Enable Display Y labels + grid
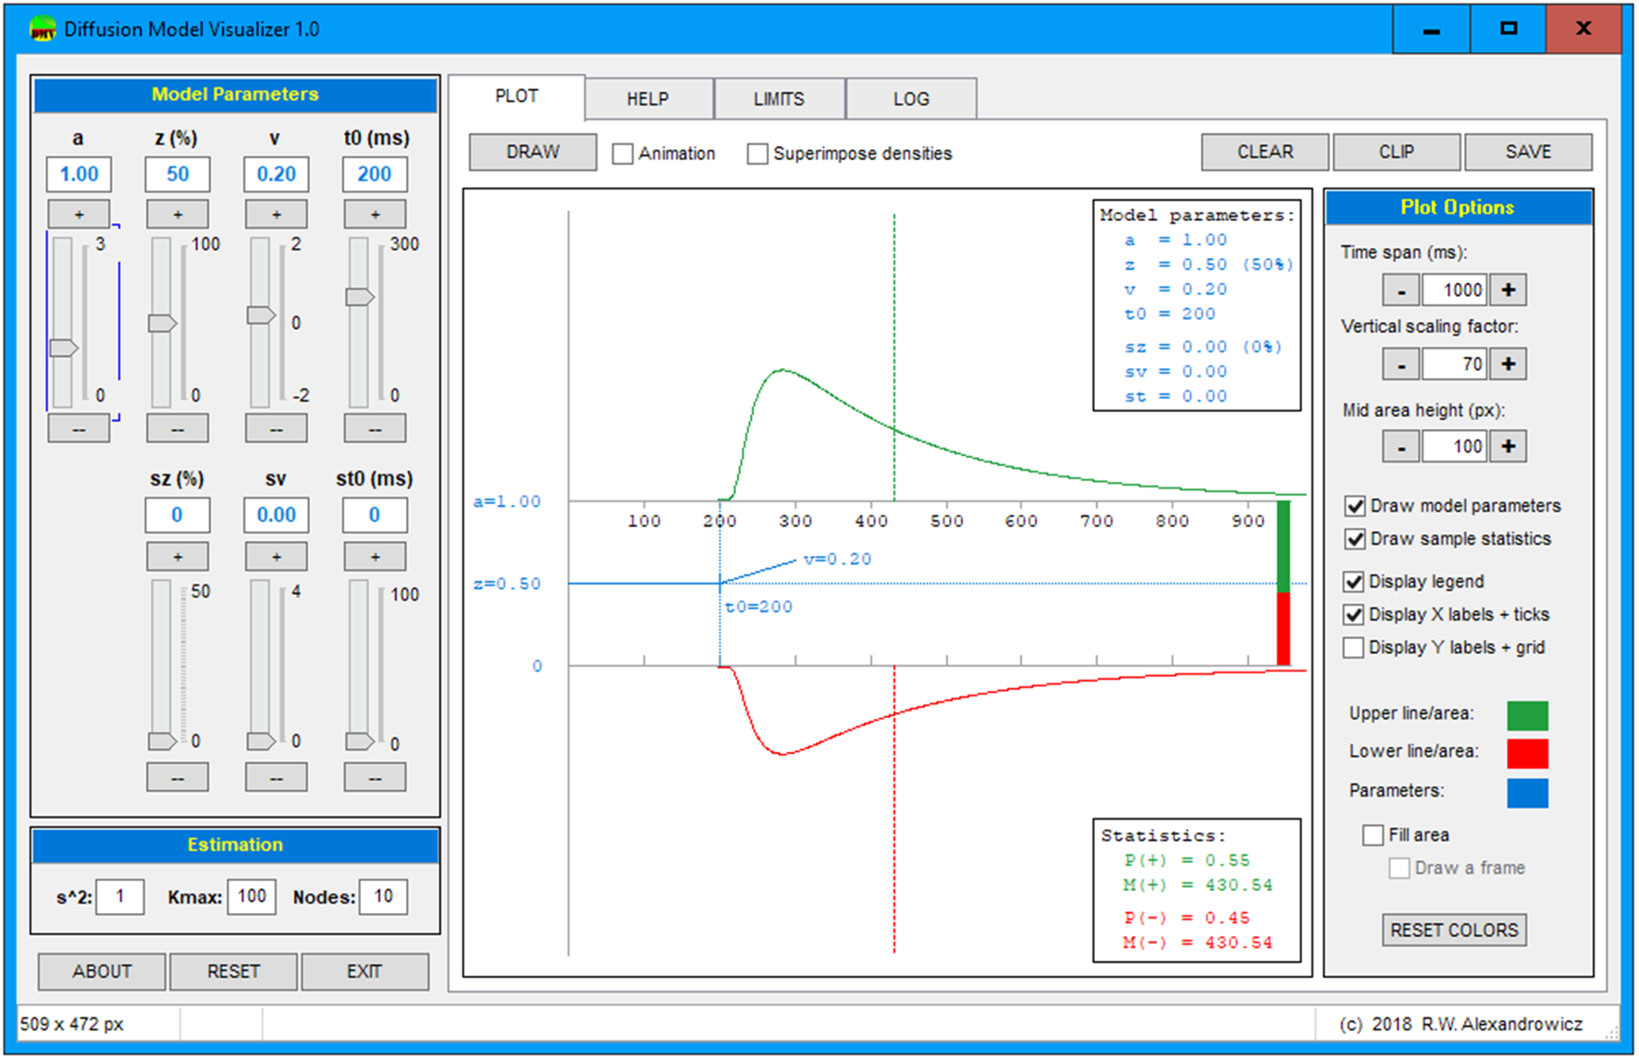The height and width of the screenshot is (1060, 1639). click(1354, 647)
